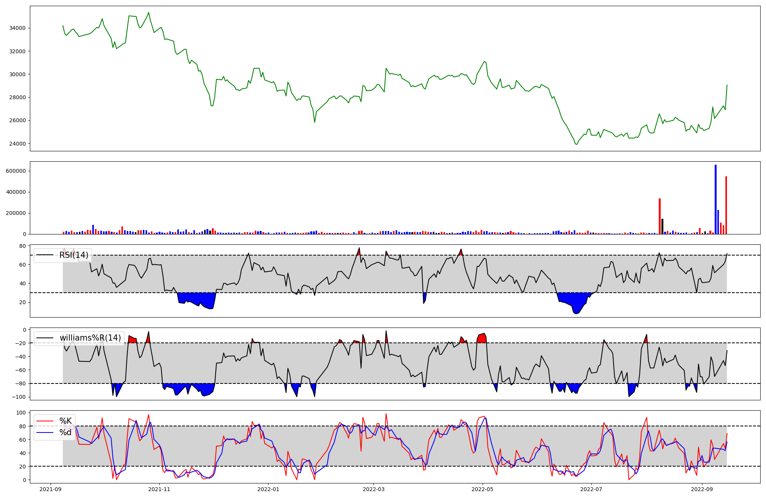Click the 2022-07 x-axis date label
This screenshot has width=766, height=498.
[591, 489]
